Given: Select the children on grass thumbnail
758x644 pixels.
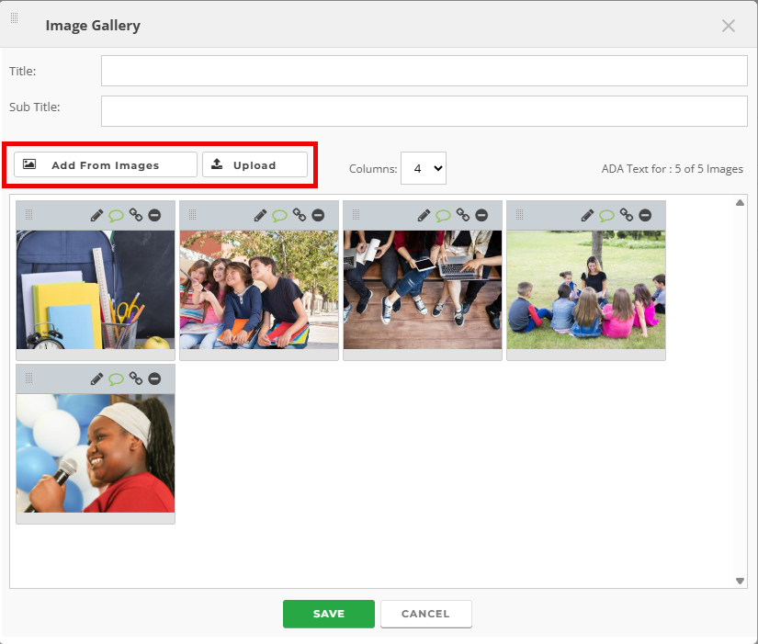Looking at the screenshot, I should click(586, 289).
